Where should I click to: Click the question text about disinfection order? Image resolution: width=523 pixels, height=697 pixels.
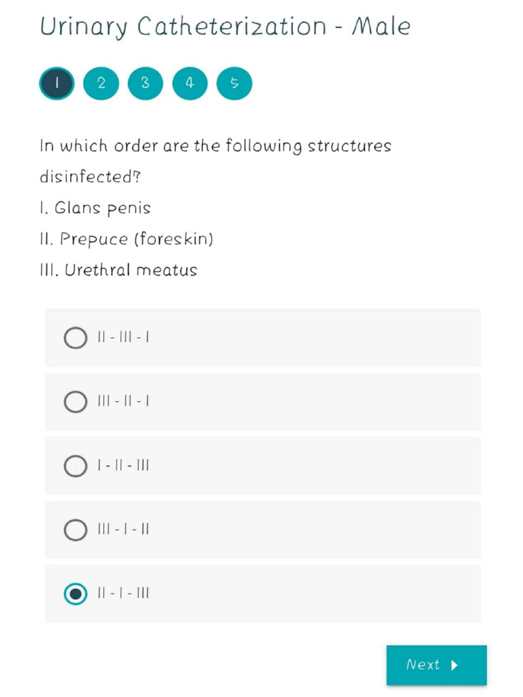point(215,161)
